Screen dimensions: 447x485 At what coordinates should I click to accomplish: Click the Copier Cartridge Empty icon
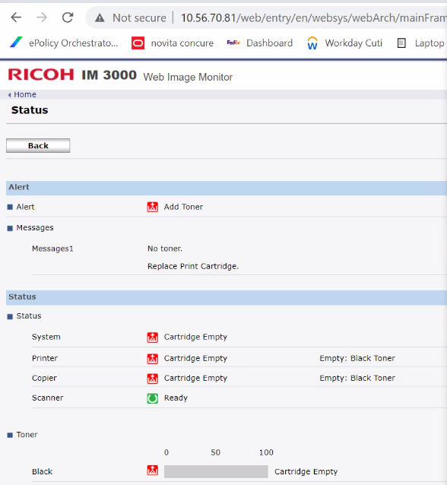[x=153, y=379]
